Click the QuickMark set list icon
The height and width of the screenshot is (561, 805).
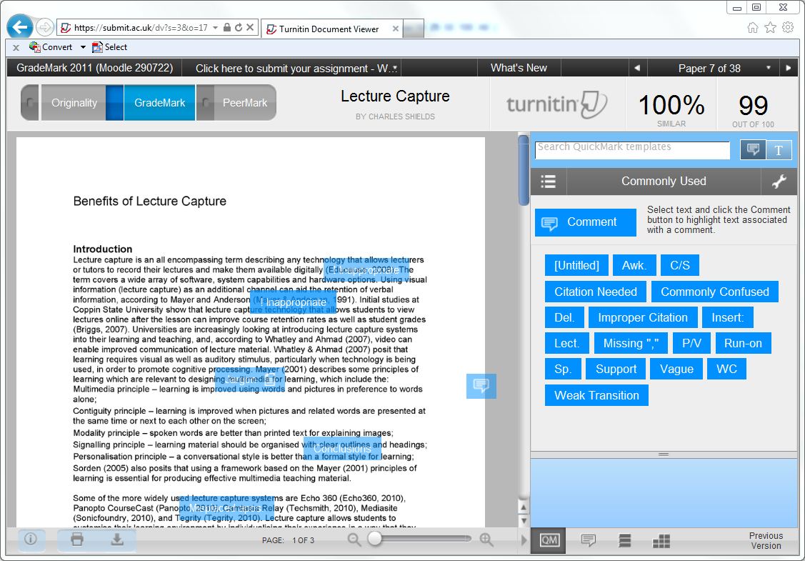click(x=549, y=182)
